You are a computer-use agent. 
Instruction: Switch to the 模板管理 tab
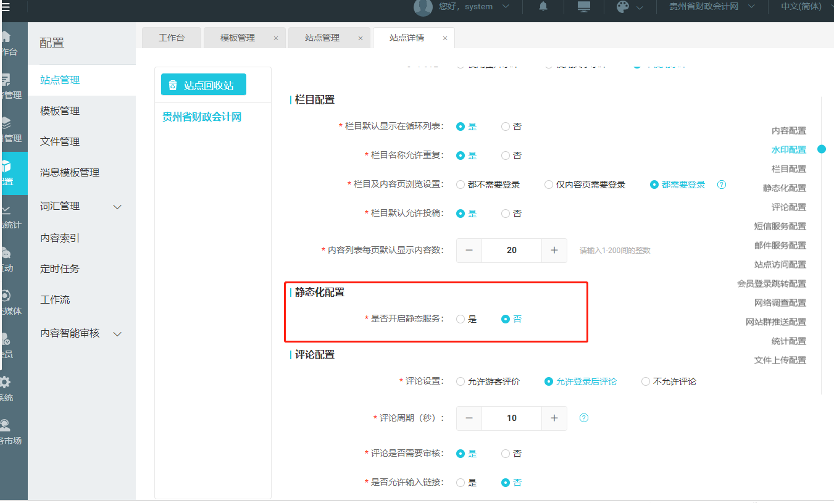[238, 38]
